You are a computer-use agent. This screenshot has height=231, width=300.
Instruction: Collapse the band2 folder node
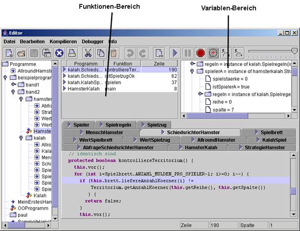tap(13, 92)
